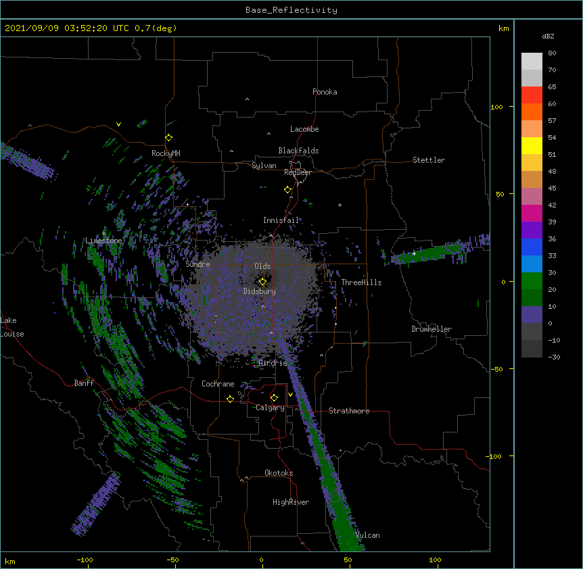583x569 pixels.
Task: Click the Stettler label
Action: (429, 160)
